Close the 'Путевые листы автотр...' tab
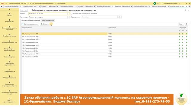The height and width of the screenshot is (107, 191). coord(76,7)
